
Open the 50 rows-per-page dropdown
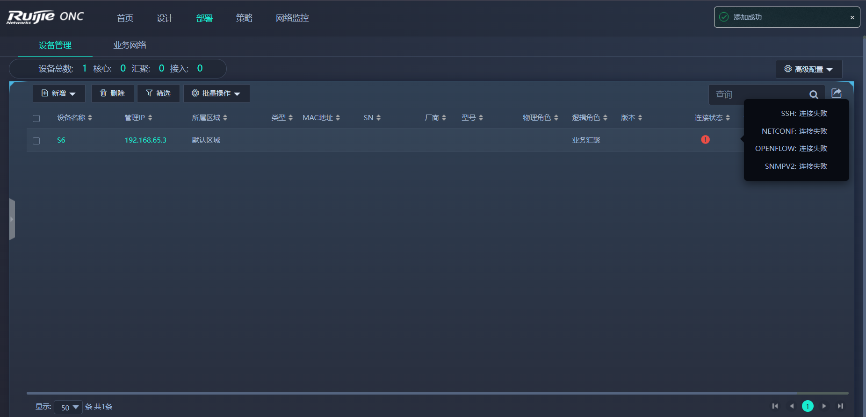pyautogui.click(x=68, y=407)
